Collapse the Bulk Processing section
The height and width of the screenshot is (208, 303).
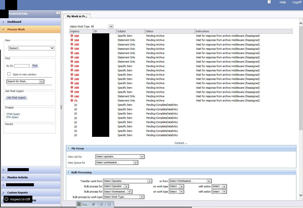[68, 172]
